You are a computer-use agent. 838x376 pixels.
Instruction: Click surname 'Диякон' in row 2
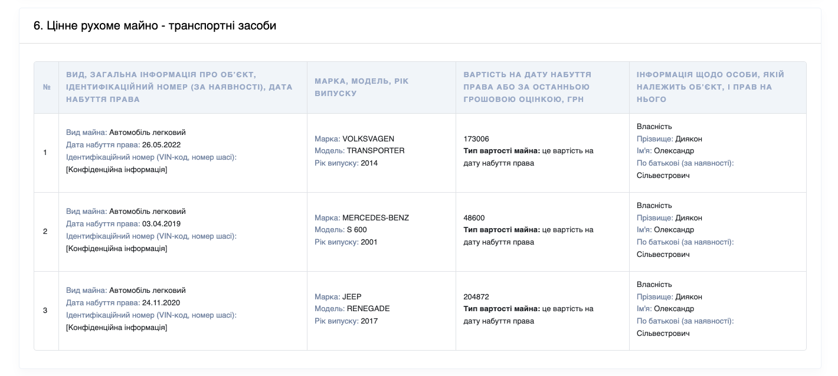tap(689, 218)
